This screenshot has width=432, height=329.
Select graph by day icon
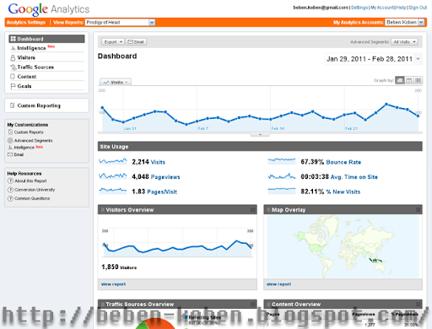(400, 80)
